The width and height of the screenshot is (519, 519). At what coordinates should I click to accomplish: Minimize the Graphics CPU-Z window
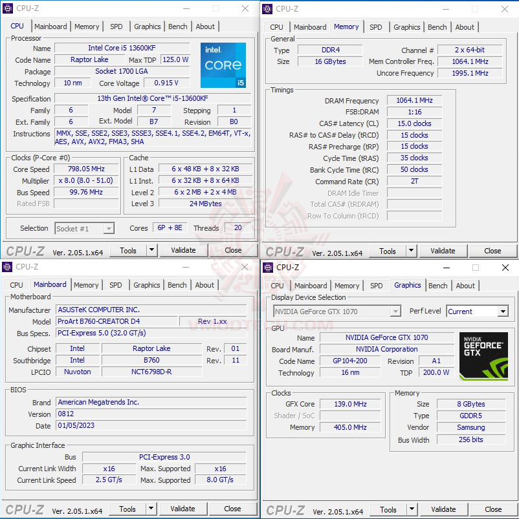click(x=447, y=268)
